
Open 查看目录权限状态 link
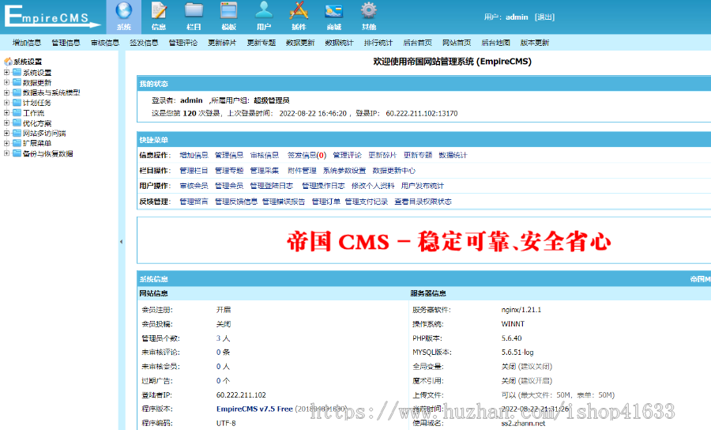pos(423,202)
